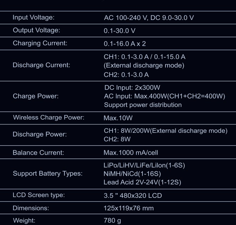Click the 3.5" 480x320 LCD value
Image resolution: width=236 pixels, height=225 pixels.
pos(132,196)
